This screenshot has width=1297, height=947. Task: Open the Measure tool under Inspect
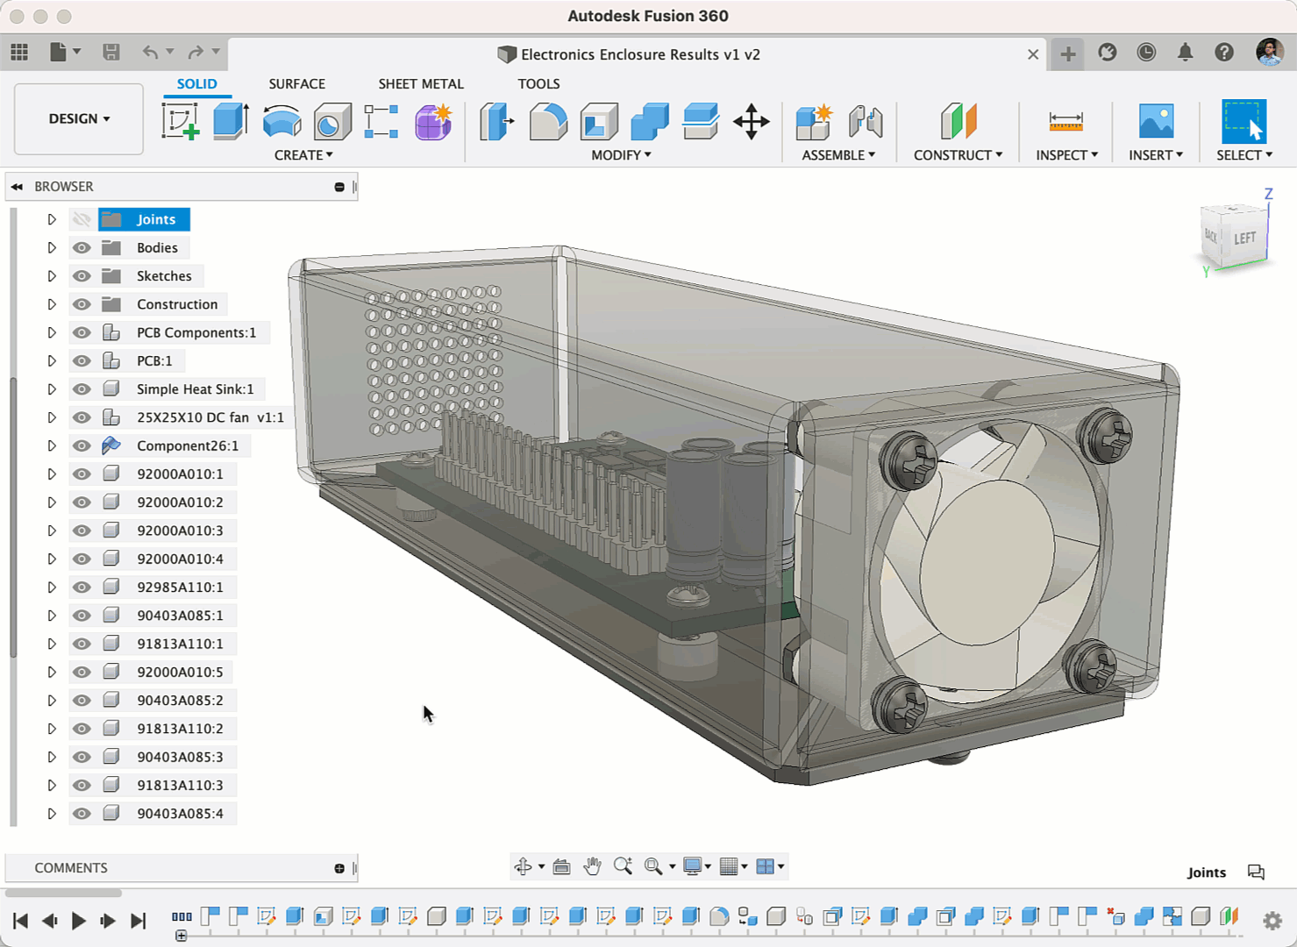(x=1065, y=122)
